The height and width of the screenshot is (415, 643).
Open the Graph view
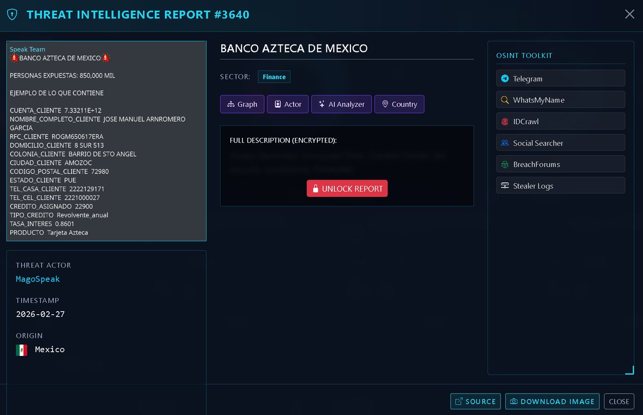(x=242, y=104)
